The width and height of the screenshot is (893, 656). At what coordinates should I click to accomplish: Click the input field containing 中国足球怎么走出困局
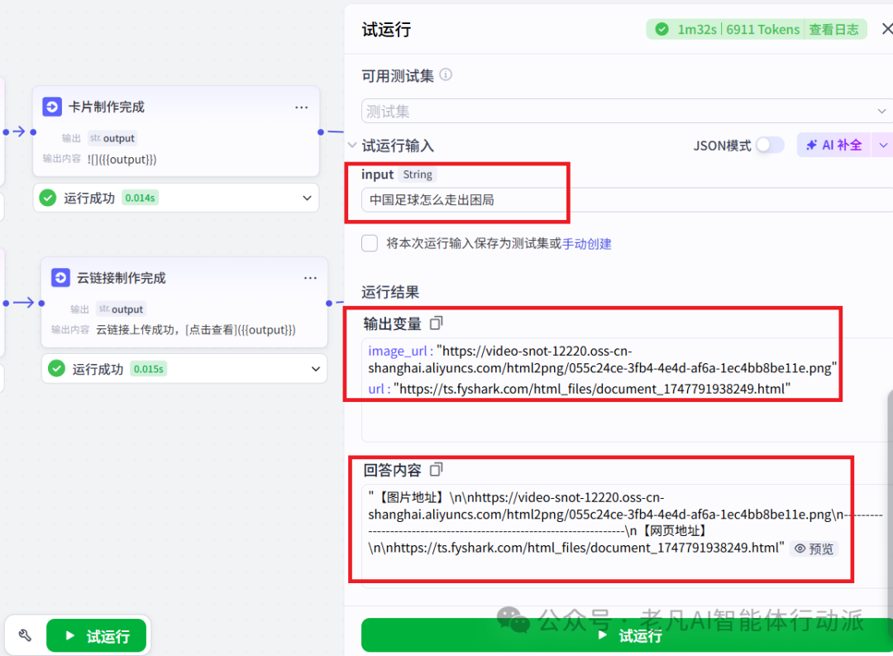click(x=627, y=200)
